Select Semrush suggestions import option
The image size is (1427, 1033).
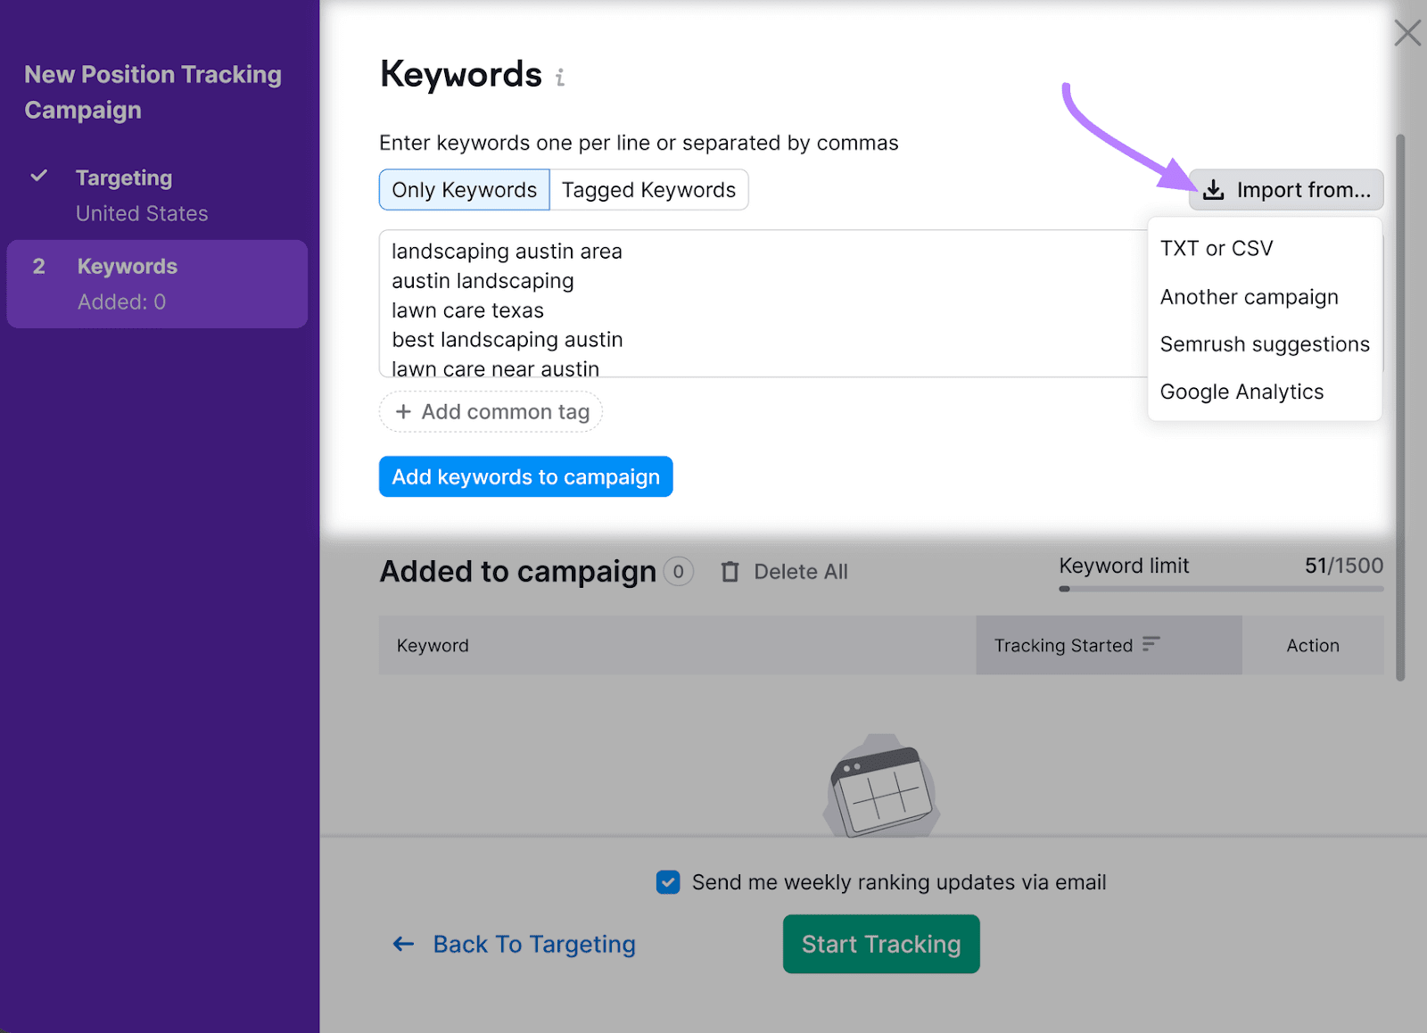pos(1264,343)
